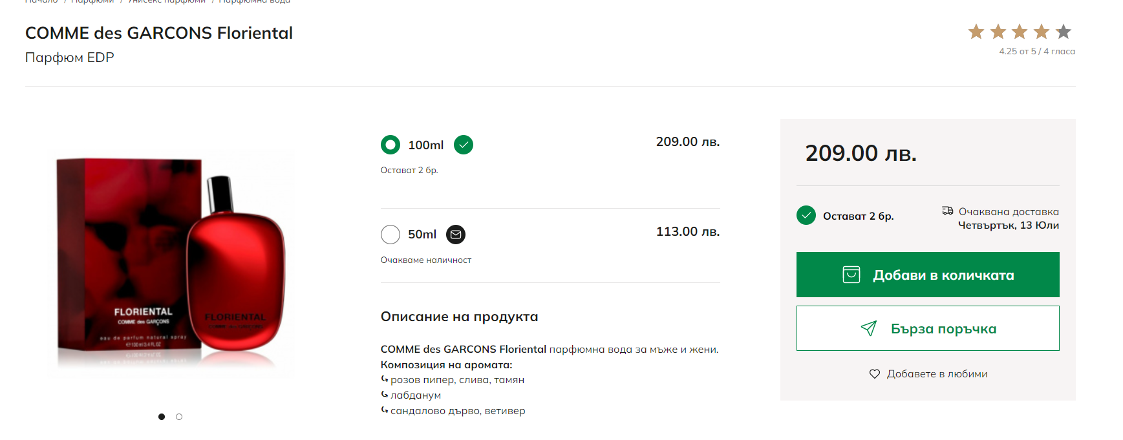Image resolution: width=1123 pixels, height=440 pixels.
Task: Click the Добавете в любими link
Action: coord(937,374)
